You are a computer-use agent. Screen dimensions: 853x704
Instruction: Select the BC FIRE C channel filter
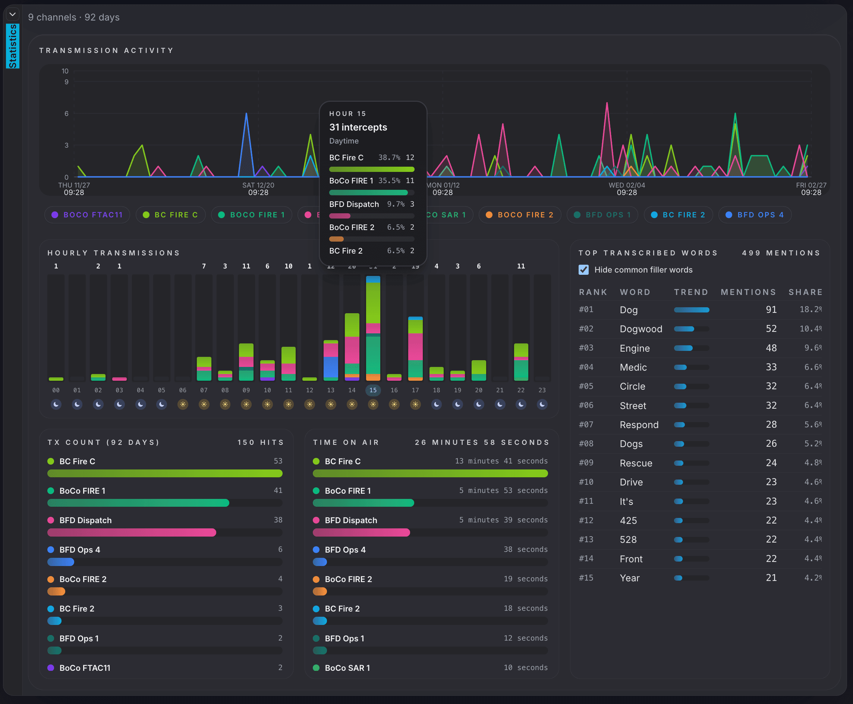171,214
